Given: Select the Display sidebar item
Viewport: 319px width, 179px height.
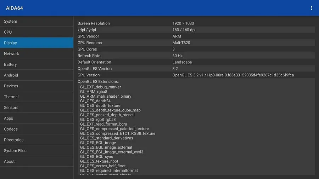Looking at the screenshot, I should [x=37, y=43].
